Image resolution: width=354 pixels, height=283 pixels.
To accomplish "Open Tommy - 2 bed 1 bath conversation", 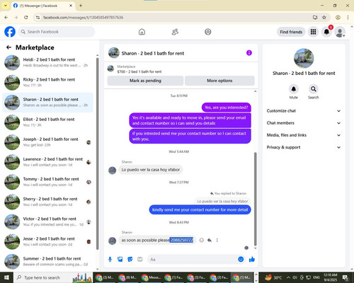I will point(47,182).
